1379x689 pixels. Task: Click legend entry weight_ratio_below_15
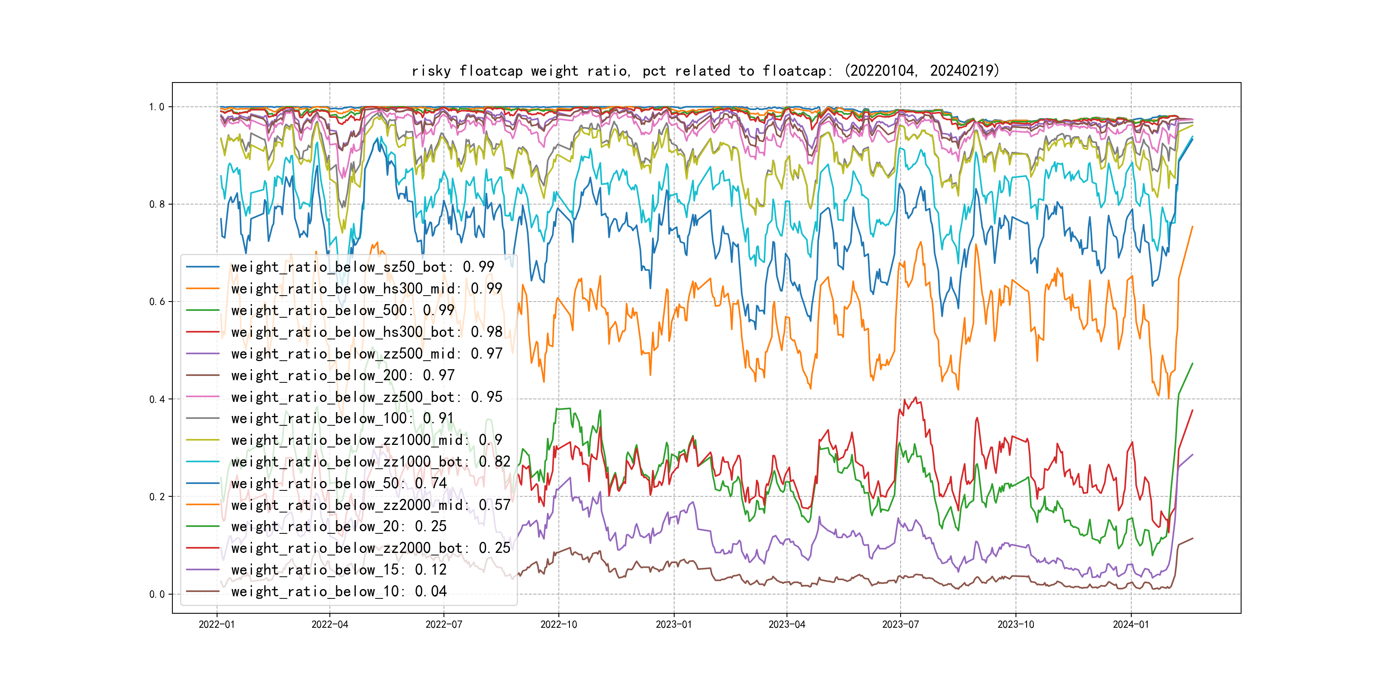click(338, 570)
